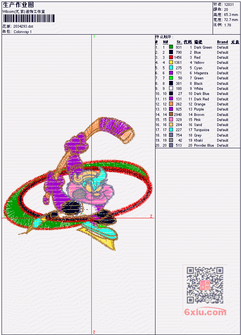The image size is (241, 335).
Task: Click the file name 2034293.dst
Action: pyautogui.click(x=23, y=26)
